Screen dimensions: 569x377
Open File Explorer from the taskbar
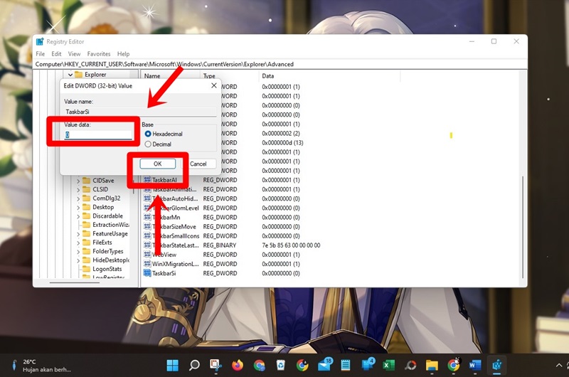(432, 365)
